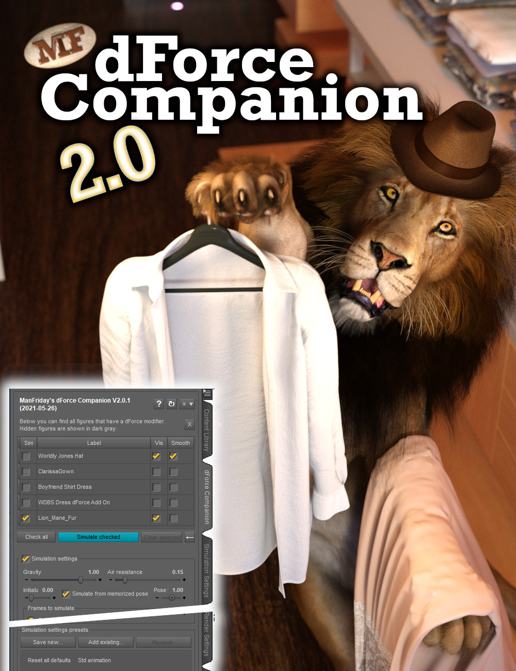Click the Air resistance value 0.15
The image size is (516, 671).
coord(178,572)
